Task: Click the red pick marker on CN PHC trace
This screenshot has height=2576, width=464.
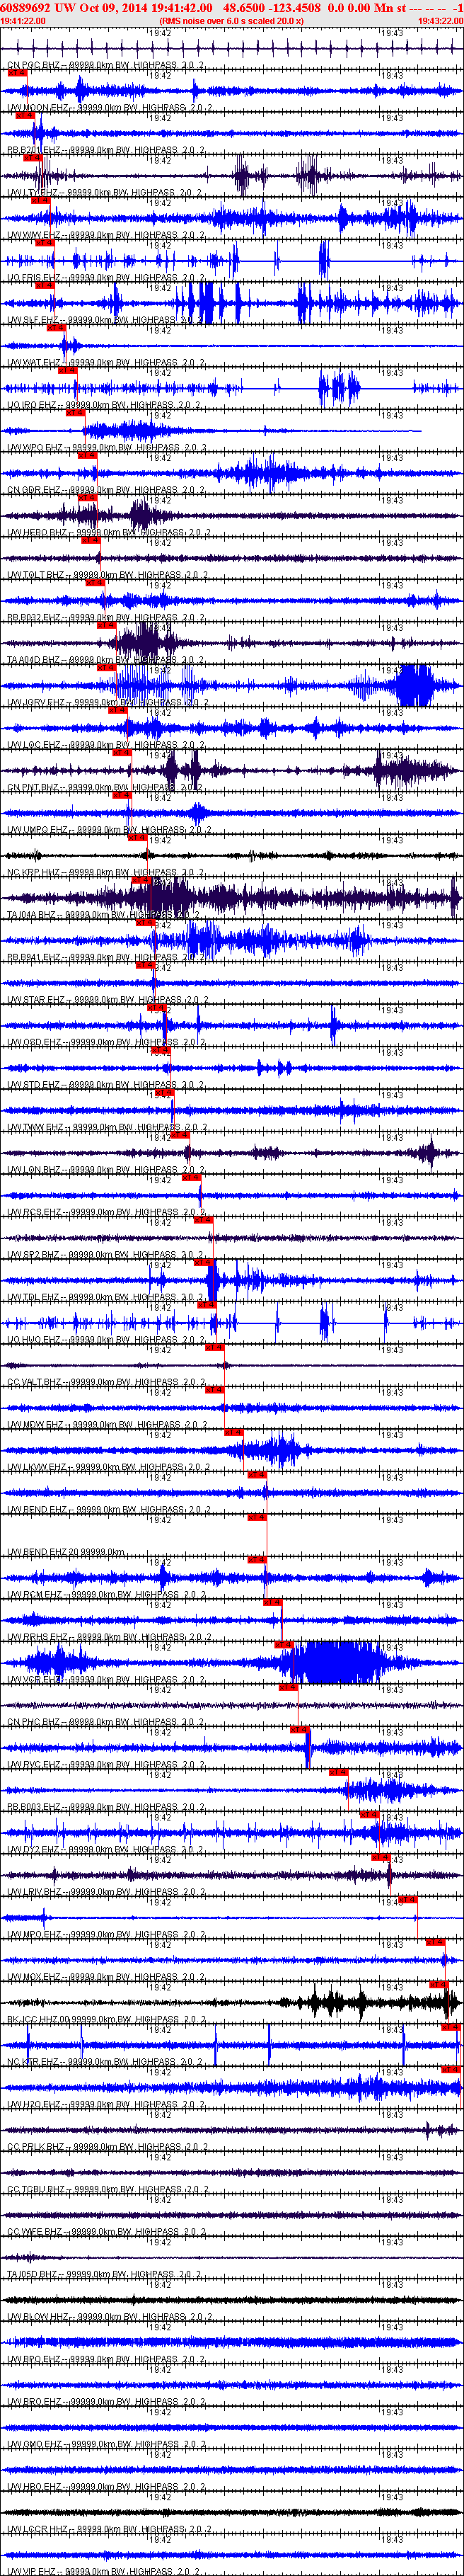Action: point(299,1730)
